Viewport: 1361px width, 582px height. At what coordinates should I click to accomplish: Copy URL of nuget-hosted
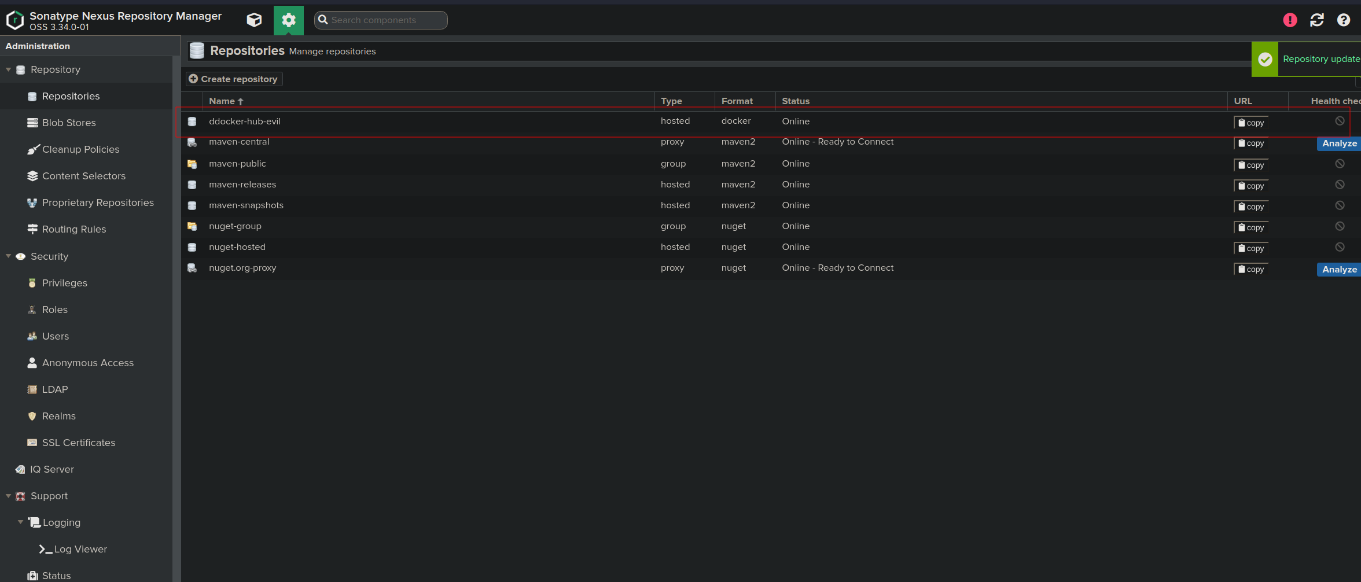coord(1251,248)
